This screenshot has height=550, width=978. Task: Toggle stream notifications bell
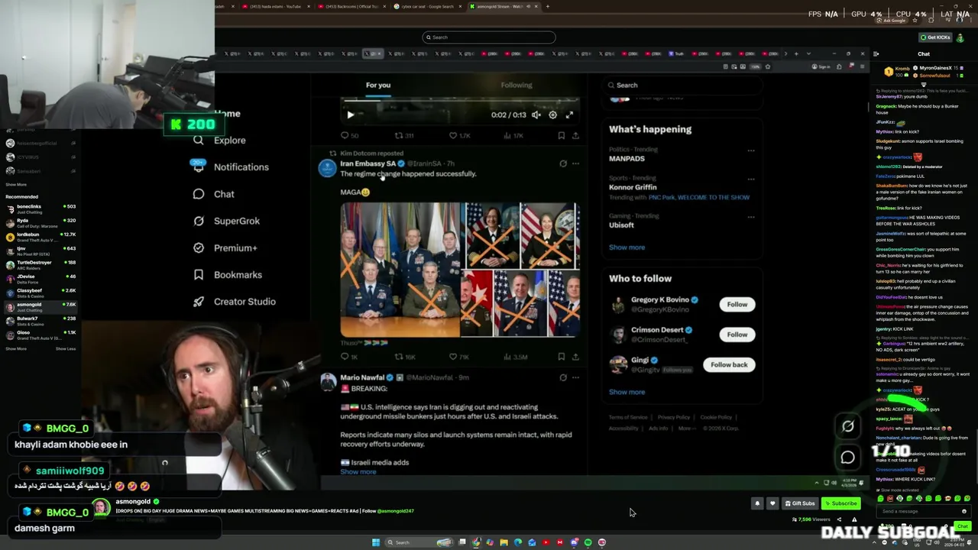(757, 503)
